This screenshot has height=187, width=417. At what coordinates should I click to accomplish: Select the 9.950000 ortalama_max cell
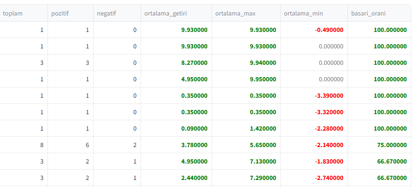click(246, 79)
